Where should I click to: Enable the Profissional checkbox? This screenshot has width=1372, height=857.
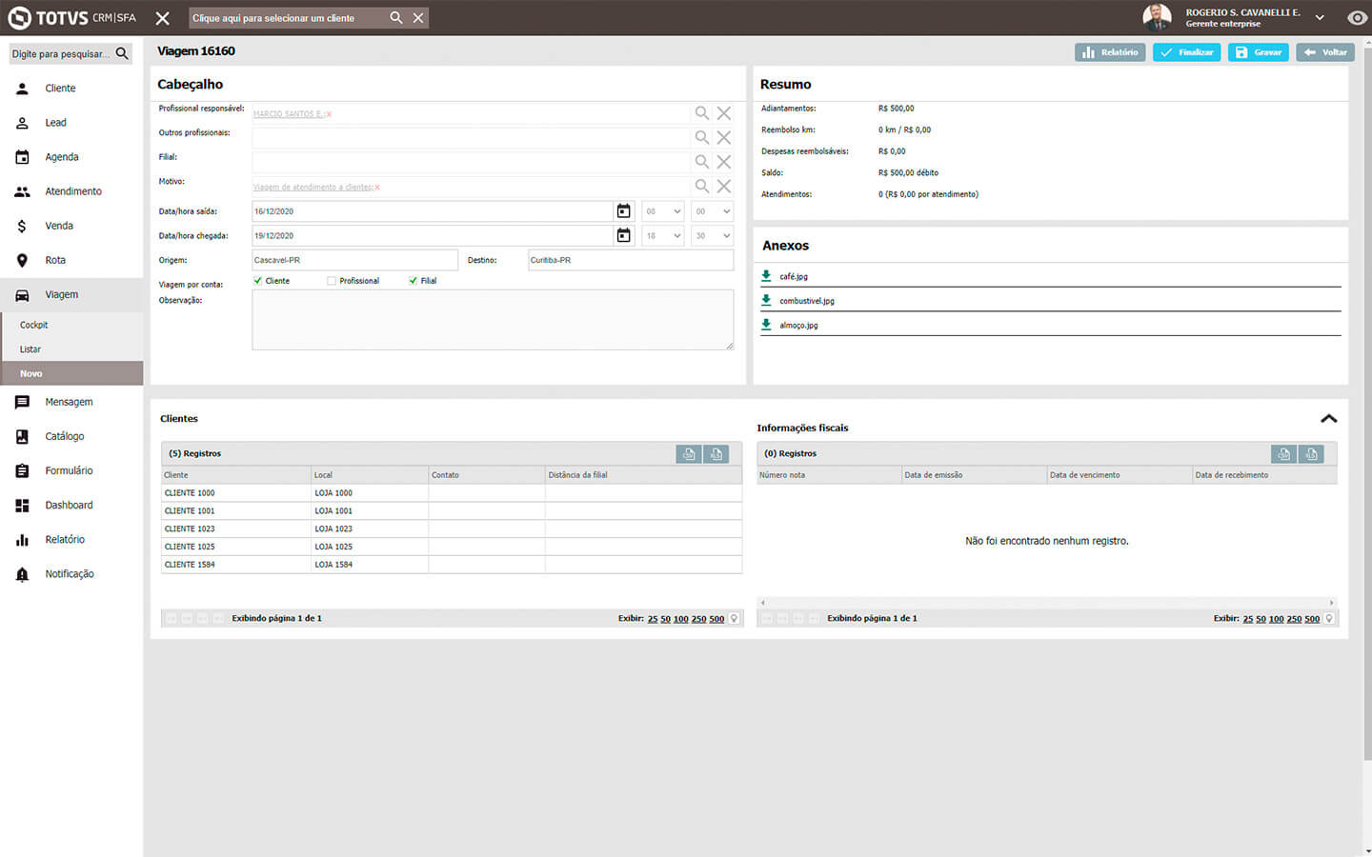coord(332,281)
